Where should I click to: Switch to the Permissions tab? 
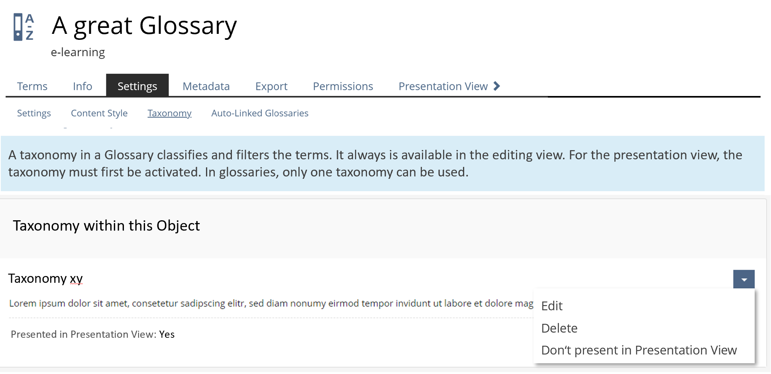[x=343, y=86]
